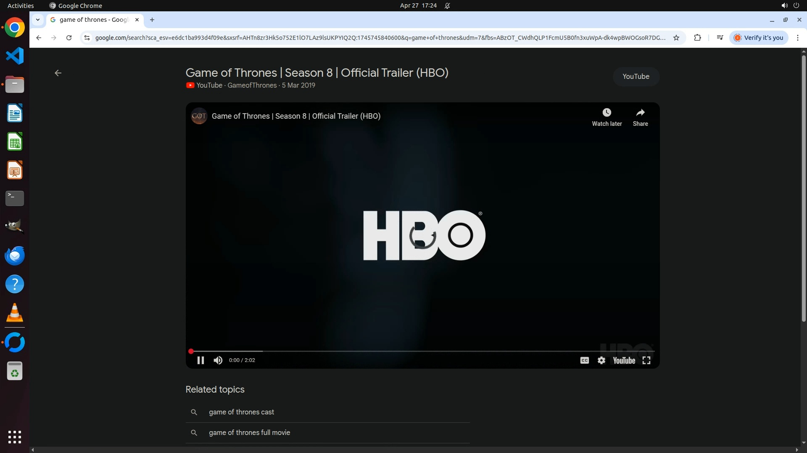Click the URL address bar

[378, 38]
